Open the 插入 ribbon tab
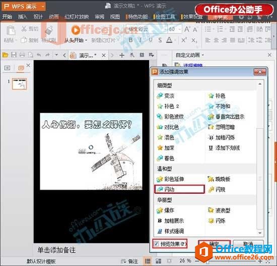Screen dimensions: 277x266 coord(23,17)
